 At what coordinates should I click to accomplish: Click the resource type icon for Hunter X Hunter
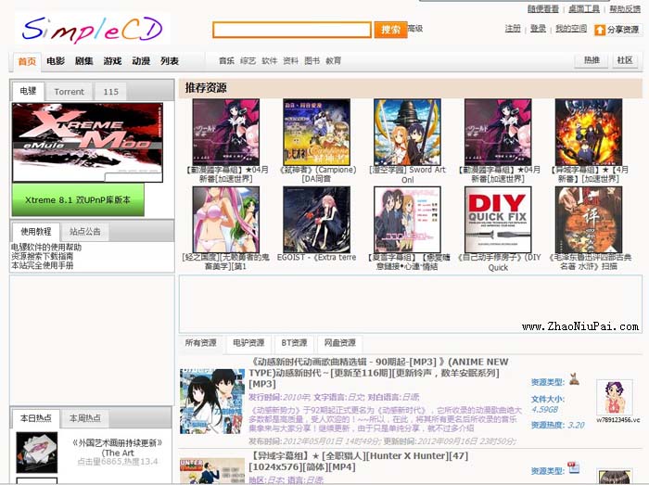(x=573, y=467)
